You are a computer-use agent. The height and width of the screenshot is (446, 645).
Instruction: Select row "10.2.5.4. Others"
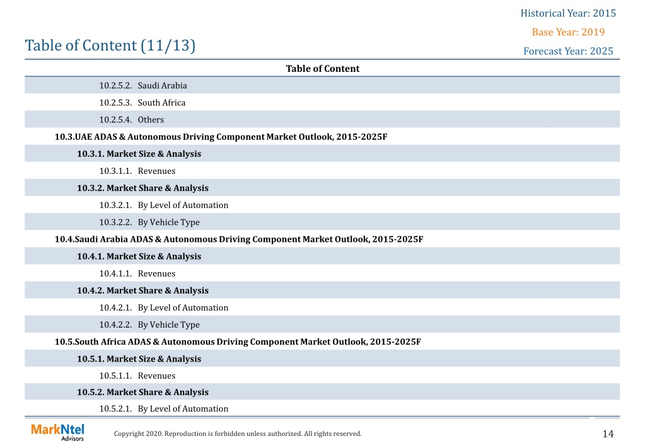pyautogui.click(x=322, y=120)
